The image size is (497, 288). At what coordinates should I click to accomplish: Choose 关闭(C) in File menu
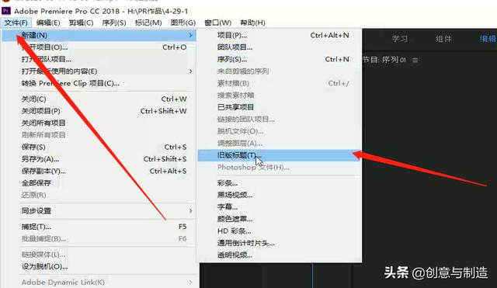pyautogui.click(x=99, y=99)
